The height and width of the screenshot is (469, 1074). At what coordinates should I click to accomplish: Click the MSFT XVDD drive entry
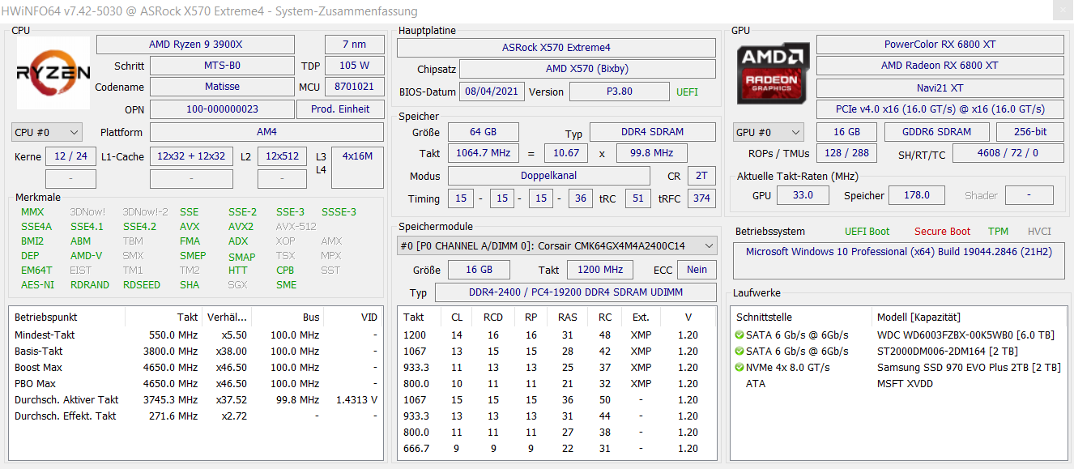click(905, 383)
